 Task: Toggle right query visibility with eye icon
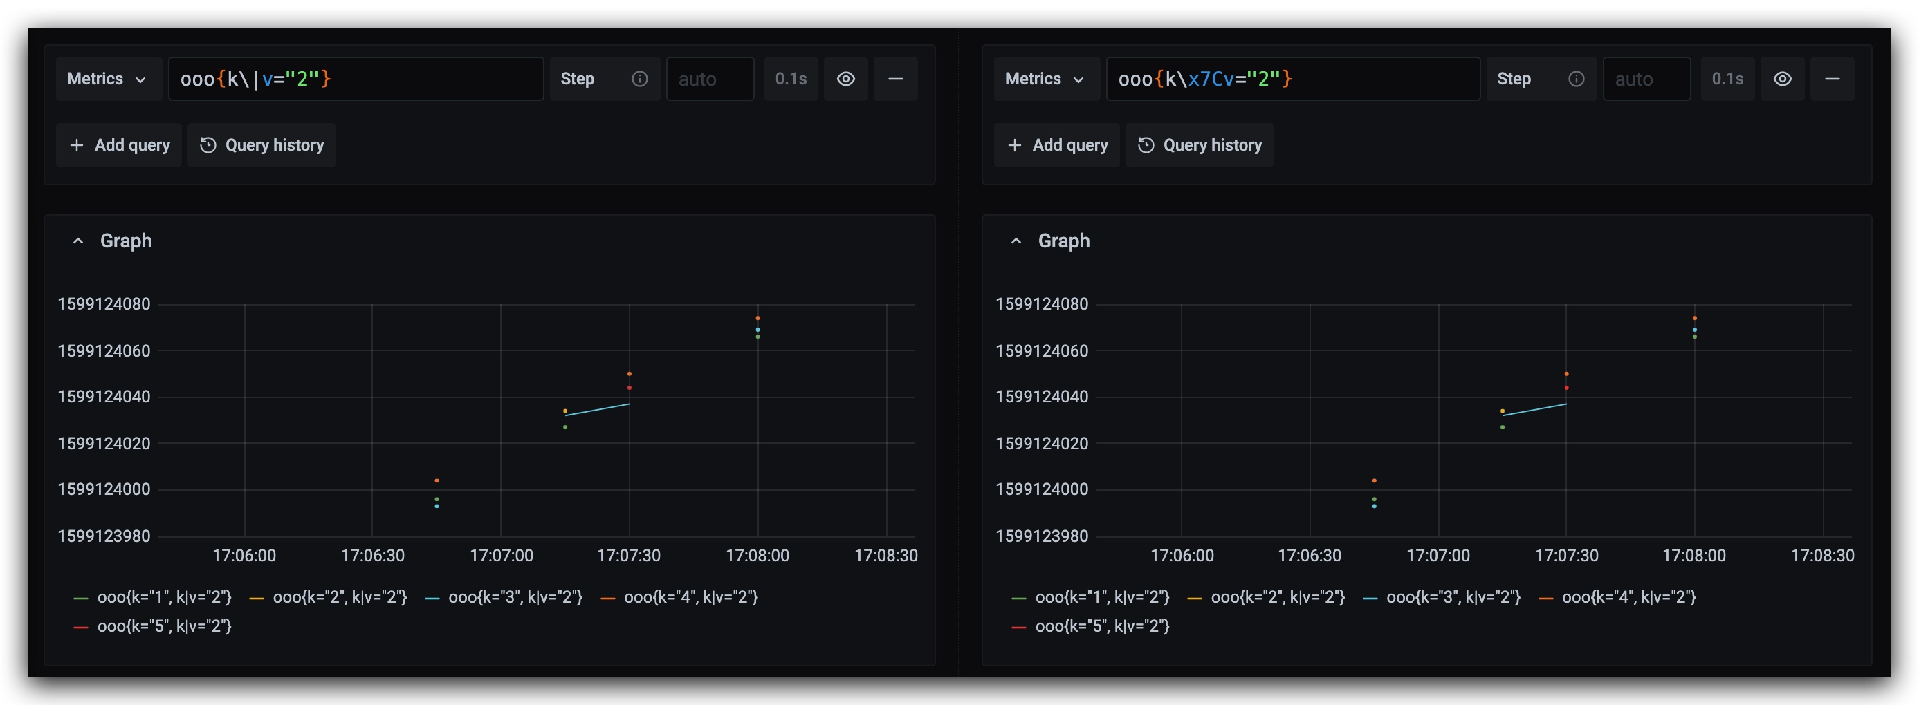tap(1782, 79)
